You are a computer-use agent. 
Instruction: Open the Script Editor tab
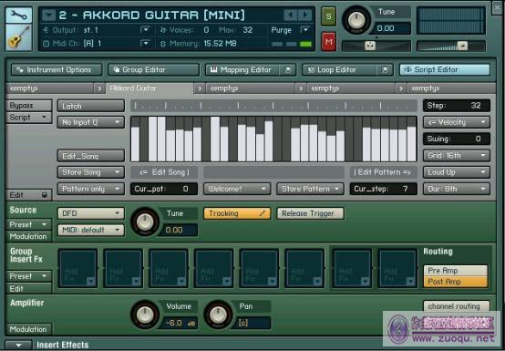point(445,69)
